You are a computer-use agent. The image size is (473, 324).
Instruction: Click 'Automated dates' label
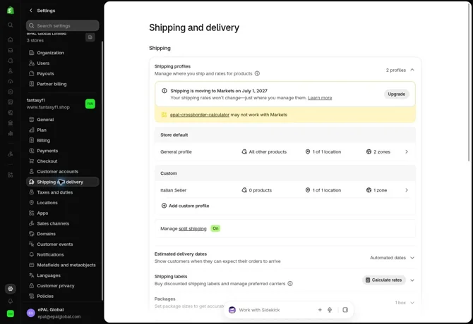(x=388, y=258)
